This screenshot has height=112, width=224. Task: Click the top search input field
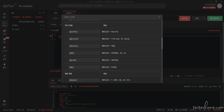(x=112, y=6)
